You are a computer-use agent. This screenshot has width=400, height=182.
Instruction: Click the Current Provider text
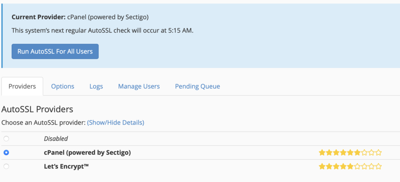click(80, 17)
